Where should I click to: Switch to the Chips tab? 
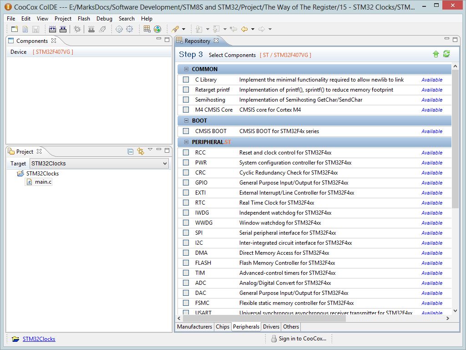223,326
